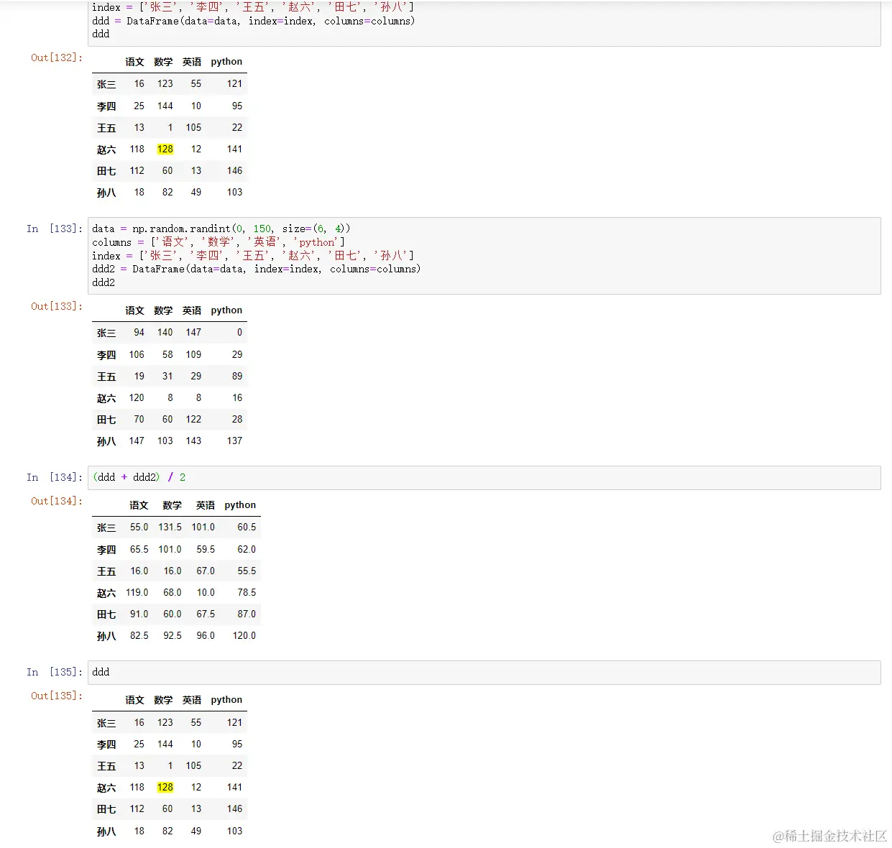
Task: Click highlighted 128 cell in Out[135] table
Action: pyautogui.click(x=165, y=787)
